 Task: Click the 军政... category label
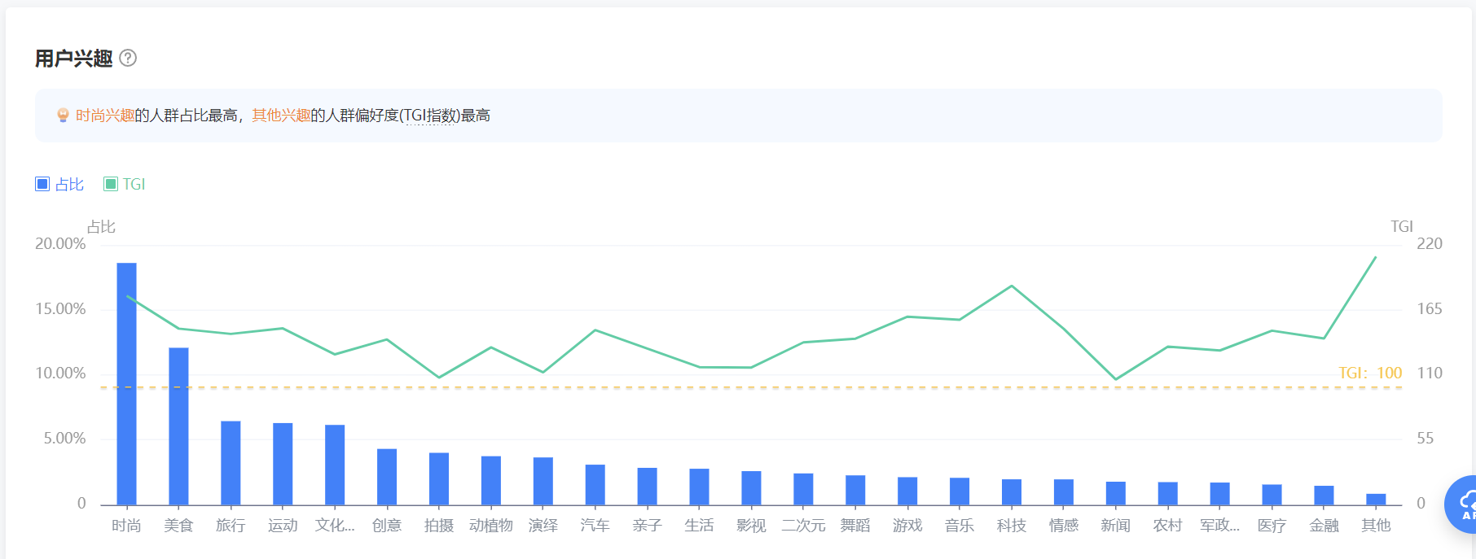[x=1219, y=526]
